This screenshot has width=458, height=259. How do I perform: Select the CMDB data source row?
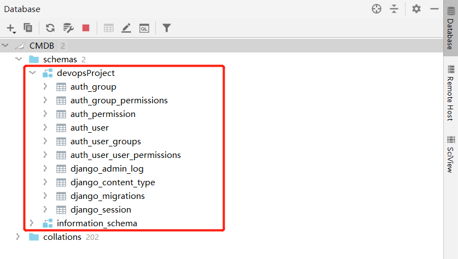[221, 45]
